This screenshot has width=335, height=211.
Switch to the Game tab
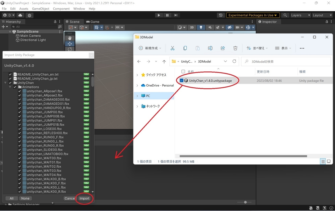click(93, 21)
